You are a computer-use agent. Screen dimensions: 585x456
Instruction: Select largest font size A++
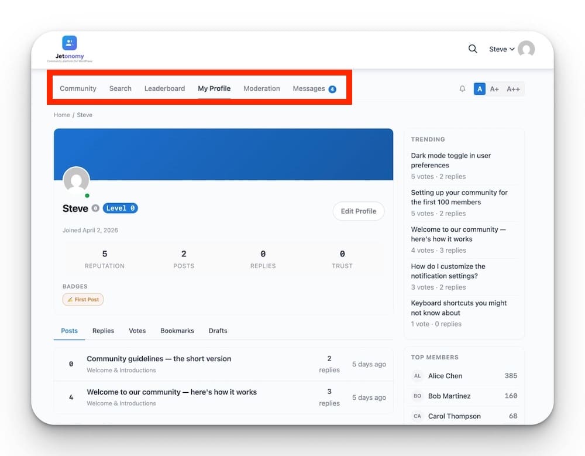click(x=513, y=89)
